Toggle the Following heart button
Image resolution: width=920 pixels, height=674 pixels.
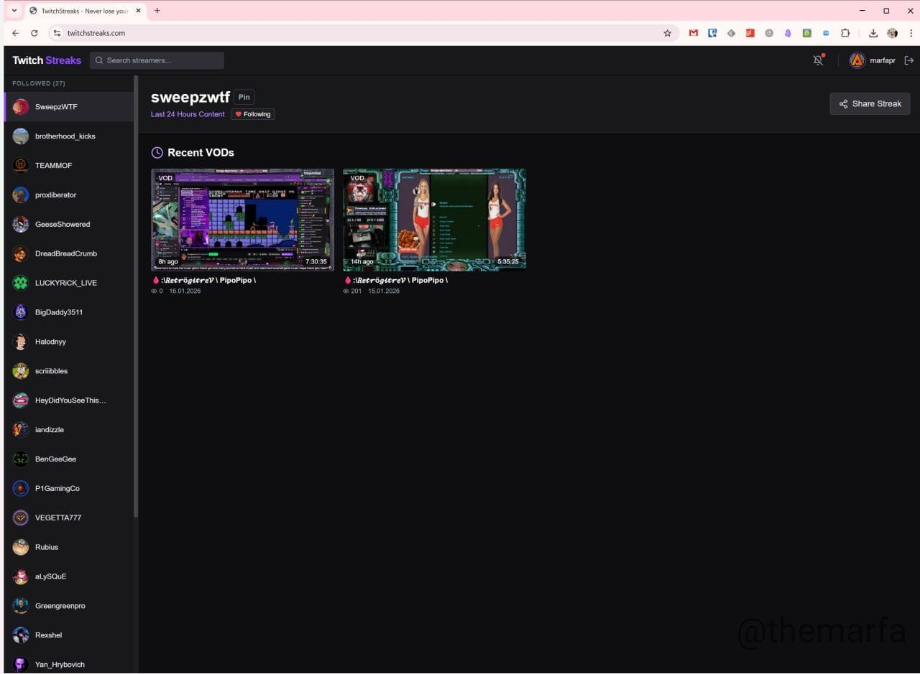pos(253,114)
